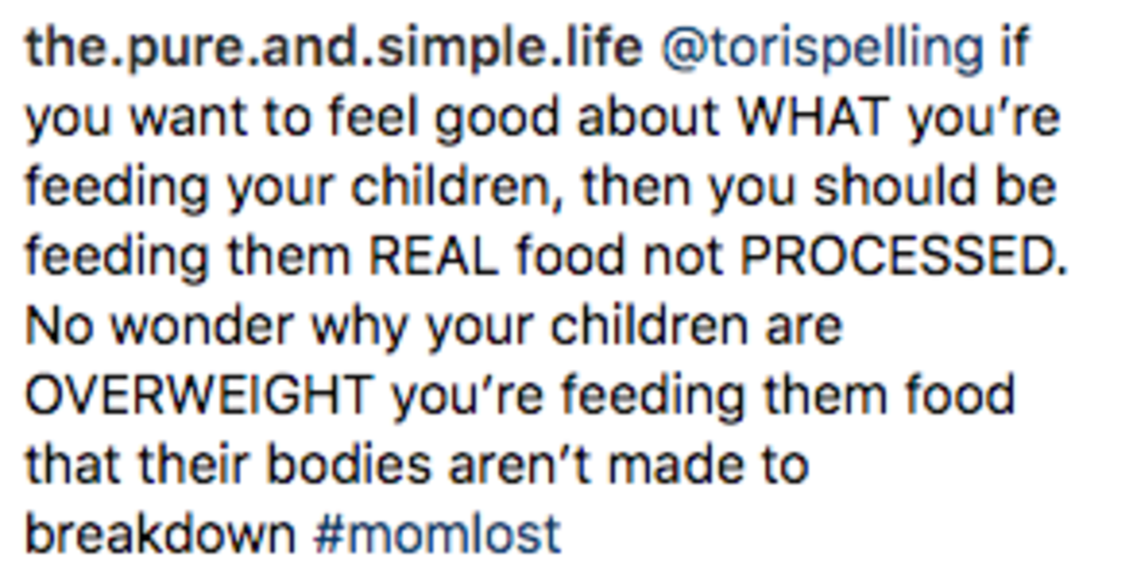Open the @torispelling mention link
The image size is (1133, 580).
821,49
